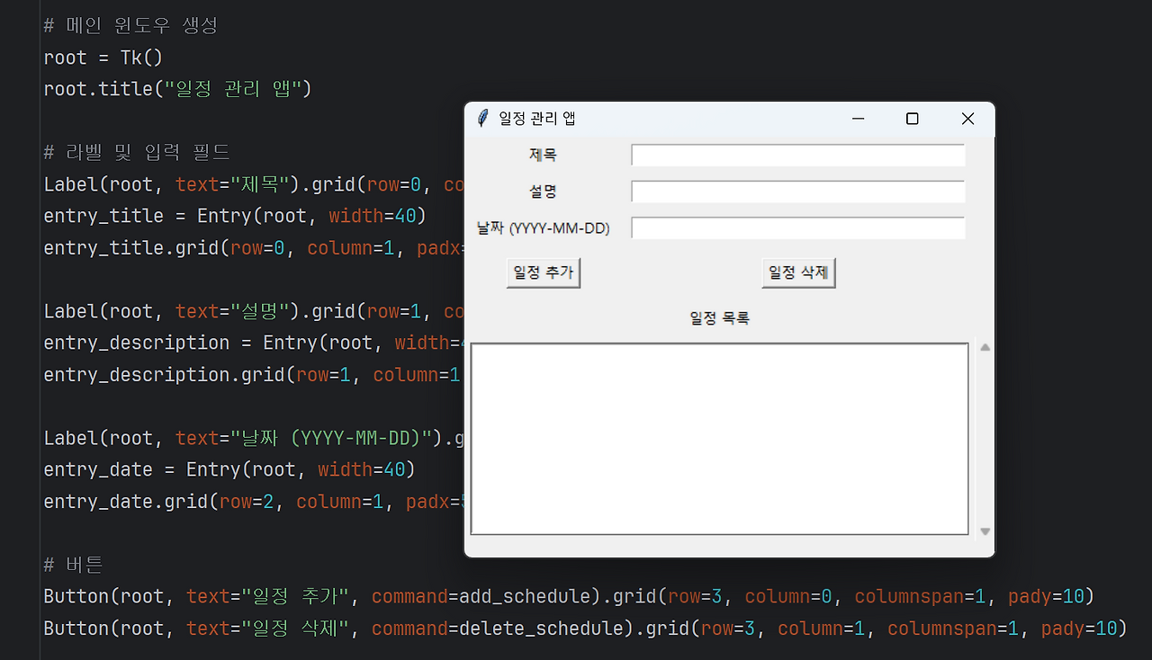Image resolution: width=1152 pixels, height=660 pixels.
Task: Minimize the 일정 관리 앱 window
Action: coord(857,118)
